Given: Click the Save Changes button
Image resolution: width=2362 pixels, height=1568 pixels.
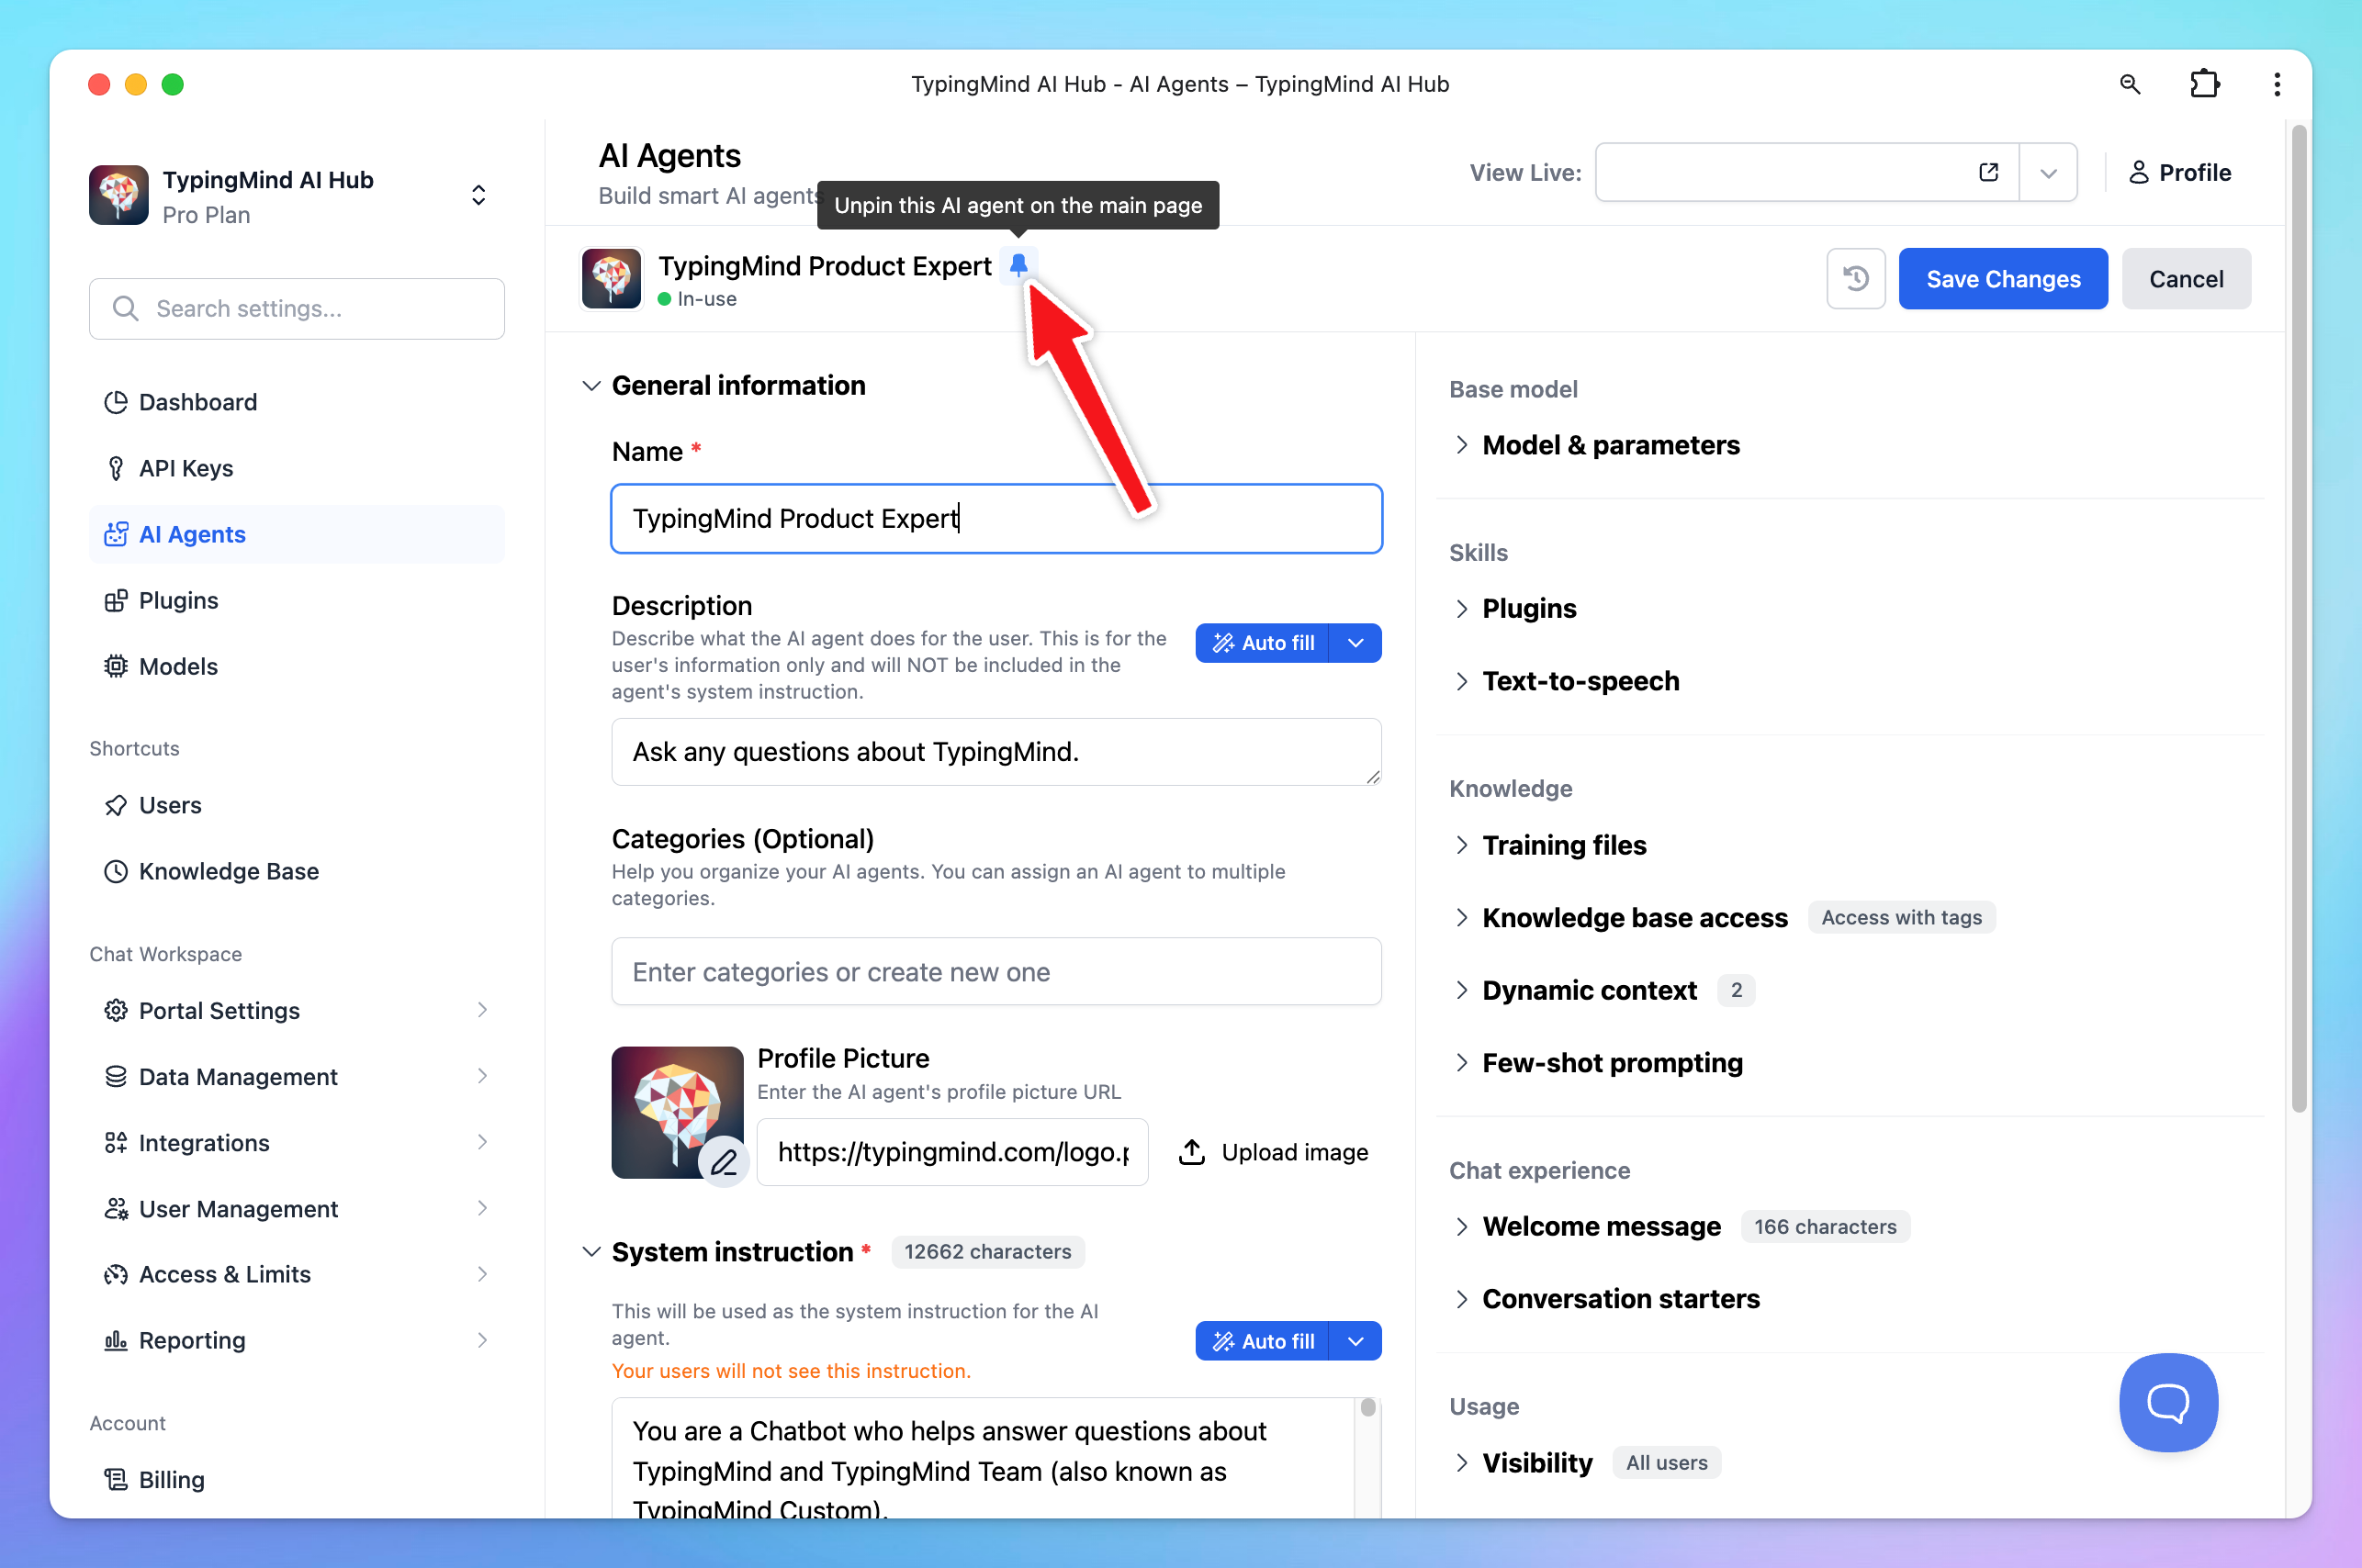Looking at the screenshot, I should 2002,279.
